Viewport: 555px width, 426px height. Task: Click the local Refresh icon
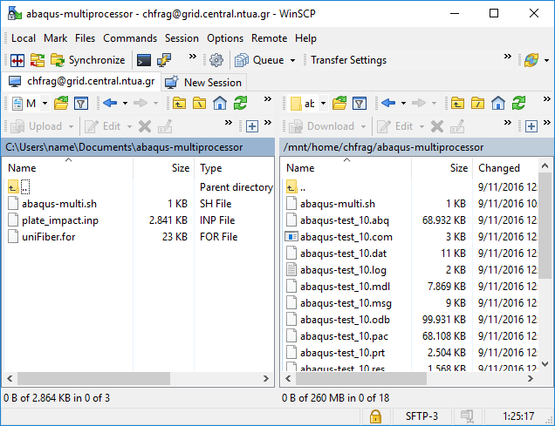(x=240, y=104)
